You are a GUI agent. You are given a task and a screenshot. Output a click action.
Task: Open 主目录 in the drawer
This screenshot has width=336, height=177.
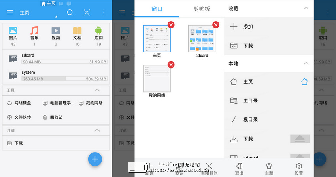click(269, 101)
